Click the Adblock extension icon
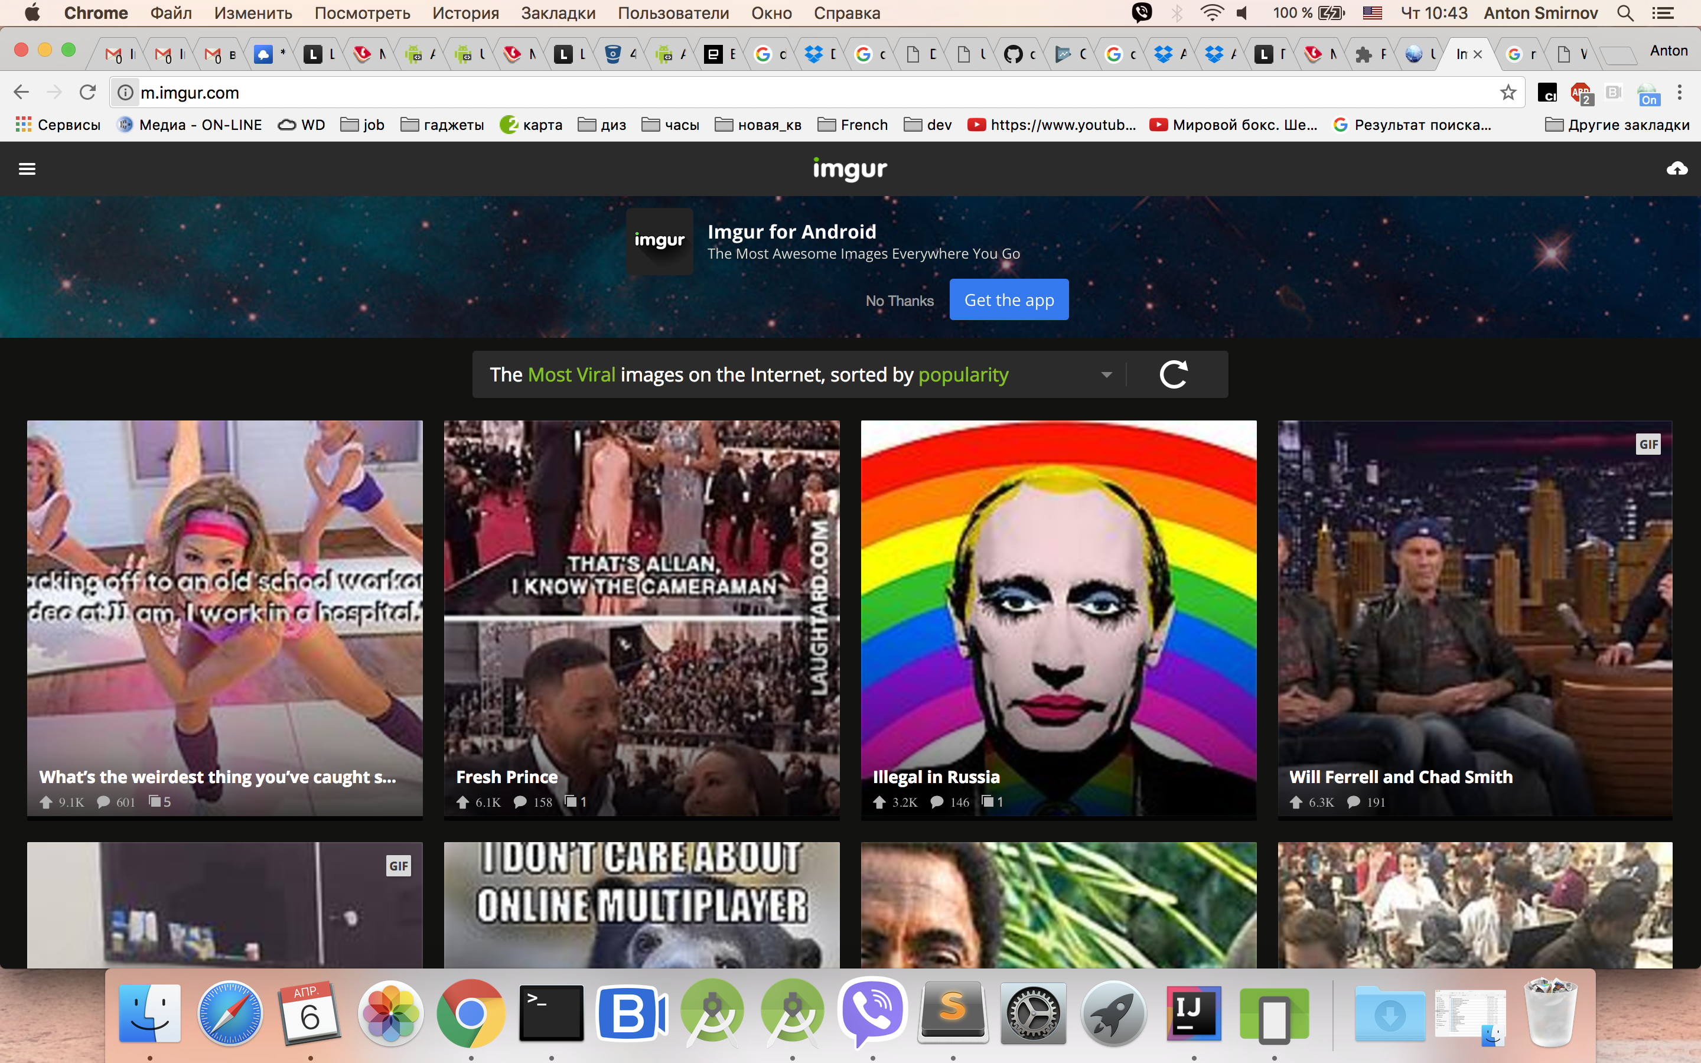The image size is (1701, 1063). (1581, 93)
